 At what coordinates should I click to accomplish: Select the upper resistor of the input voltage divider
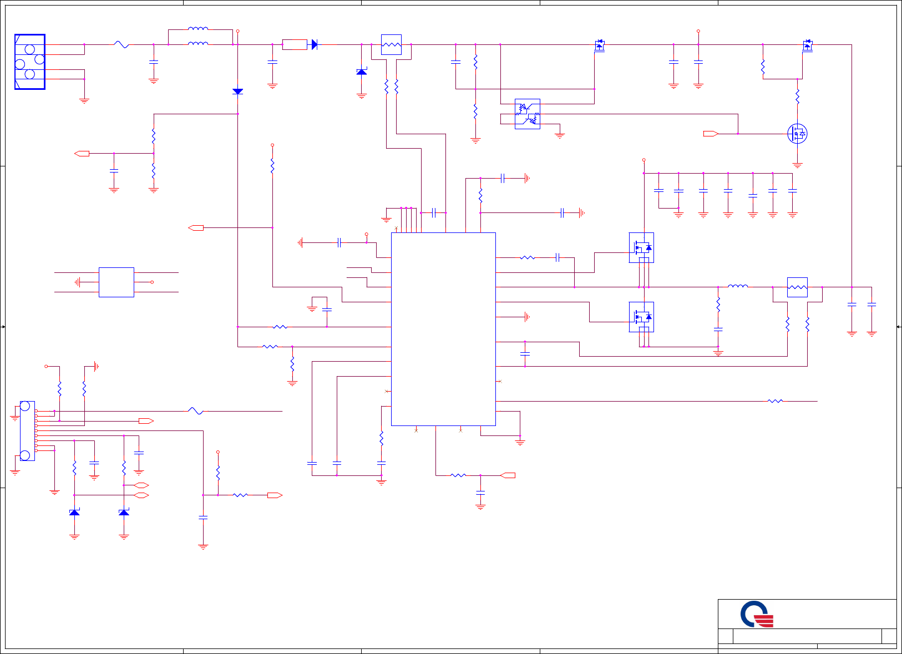coord(154,136)
